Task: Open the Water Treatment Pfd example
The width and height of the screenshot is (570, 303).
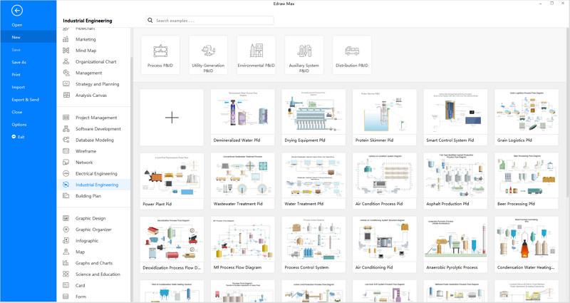Action: point(313,181)
